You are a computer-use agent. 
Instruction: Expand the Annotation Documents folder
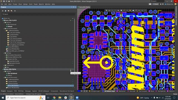pyautogui.click(x=5, y=55)
